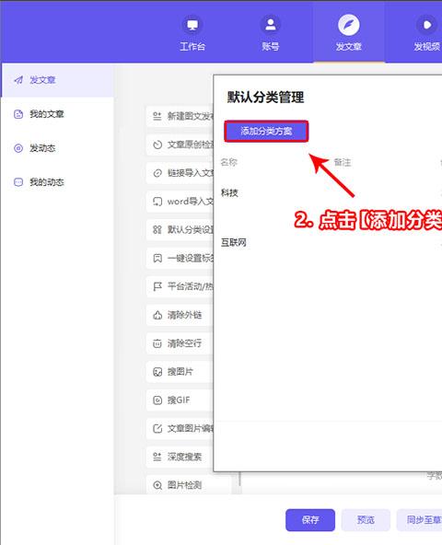Screen dimensions: 442x545
Task: Click the 备注 column header
Action: [x=343, y=162]
